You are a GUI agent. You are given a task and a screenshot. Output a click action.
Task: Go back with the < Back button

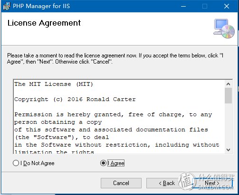coord(167,183)
